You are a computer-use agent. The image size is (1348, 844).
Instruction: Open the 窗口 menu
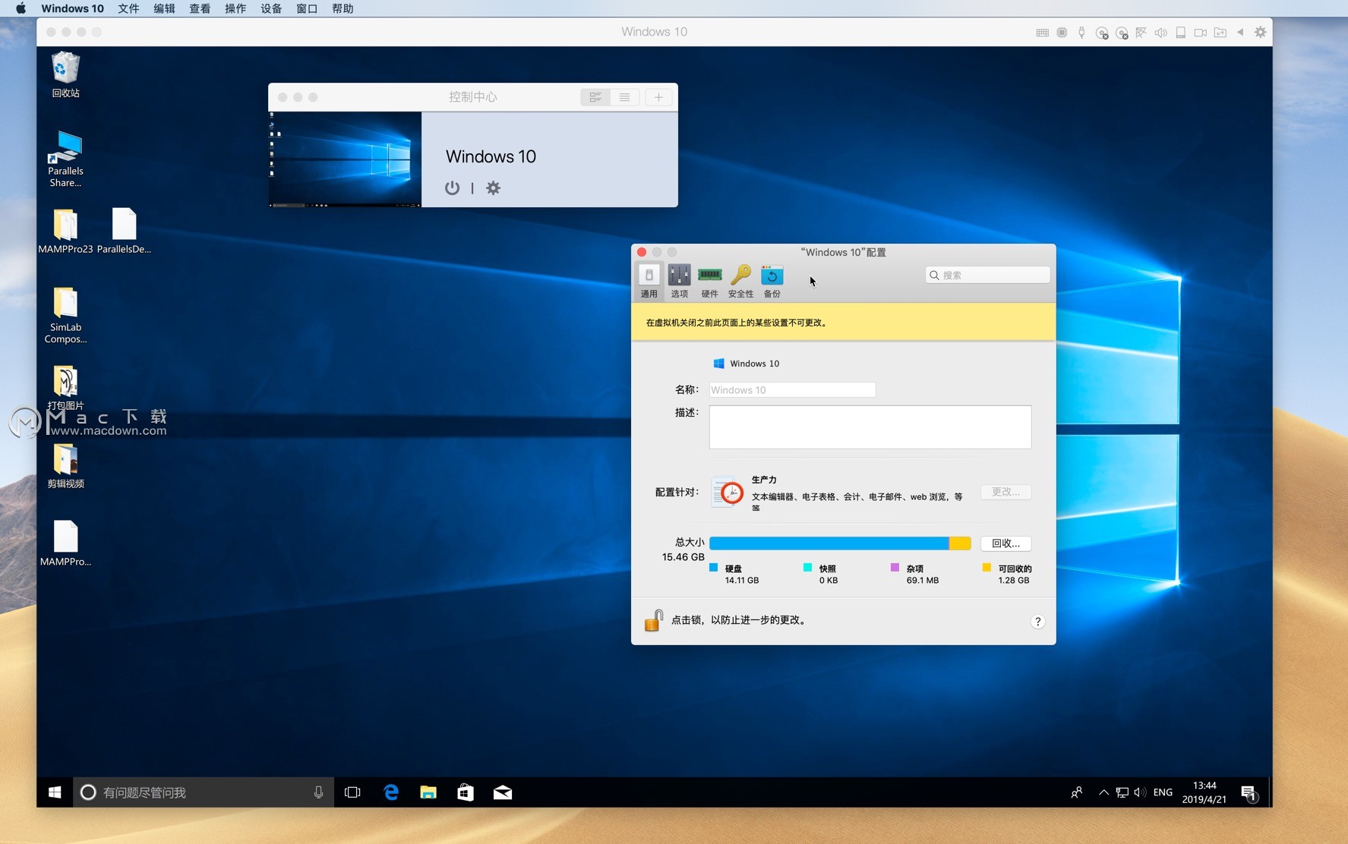pyautogui.click(x=307, y=8)
